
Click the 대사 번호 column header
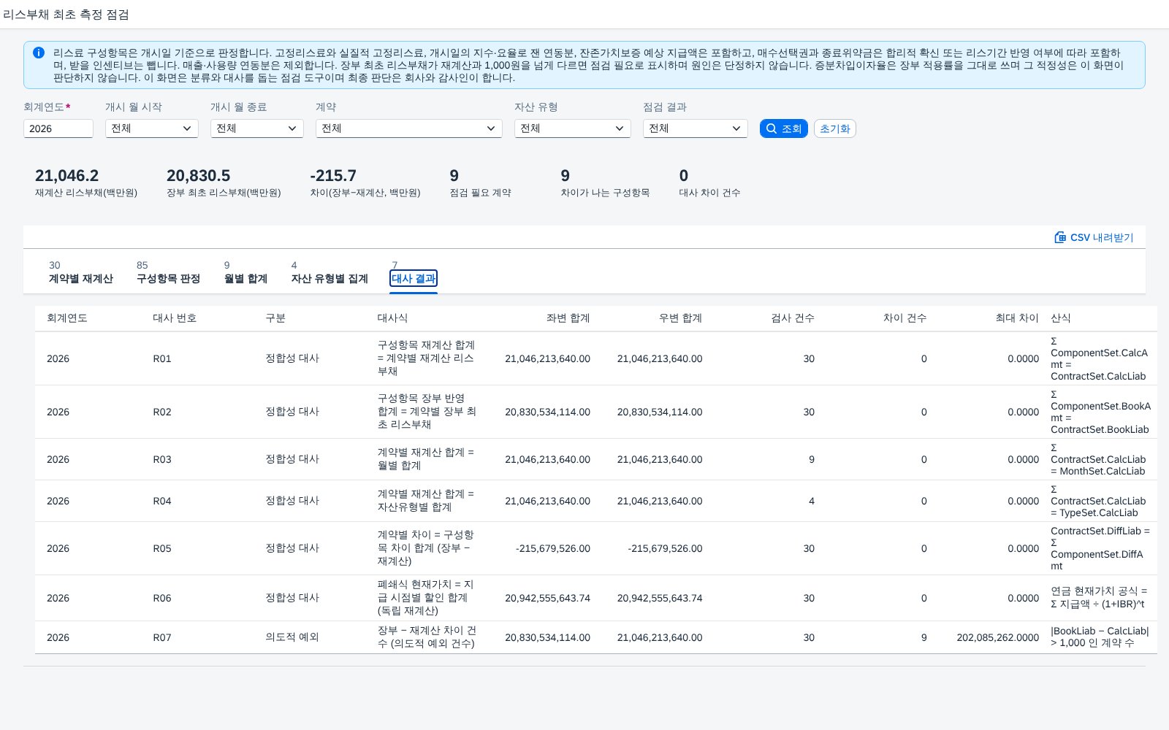pos(175,318)
